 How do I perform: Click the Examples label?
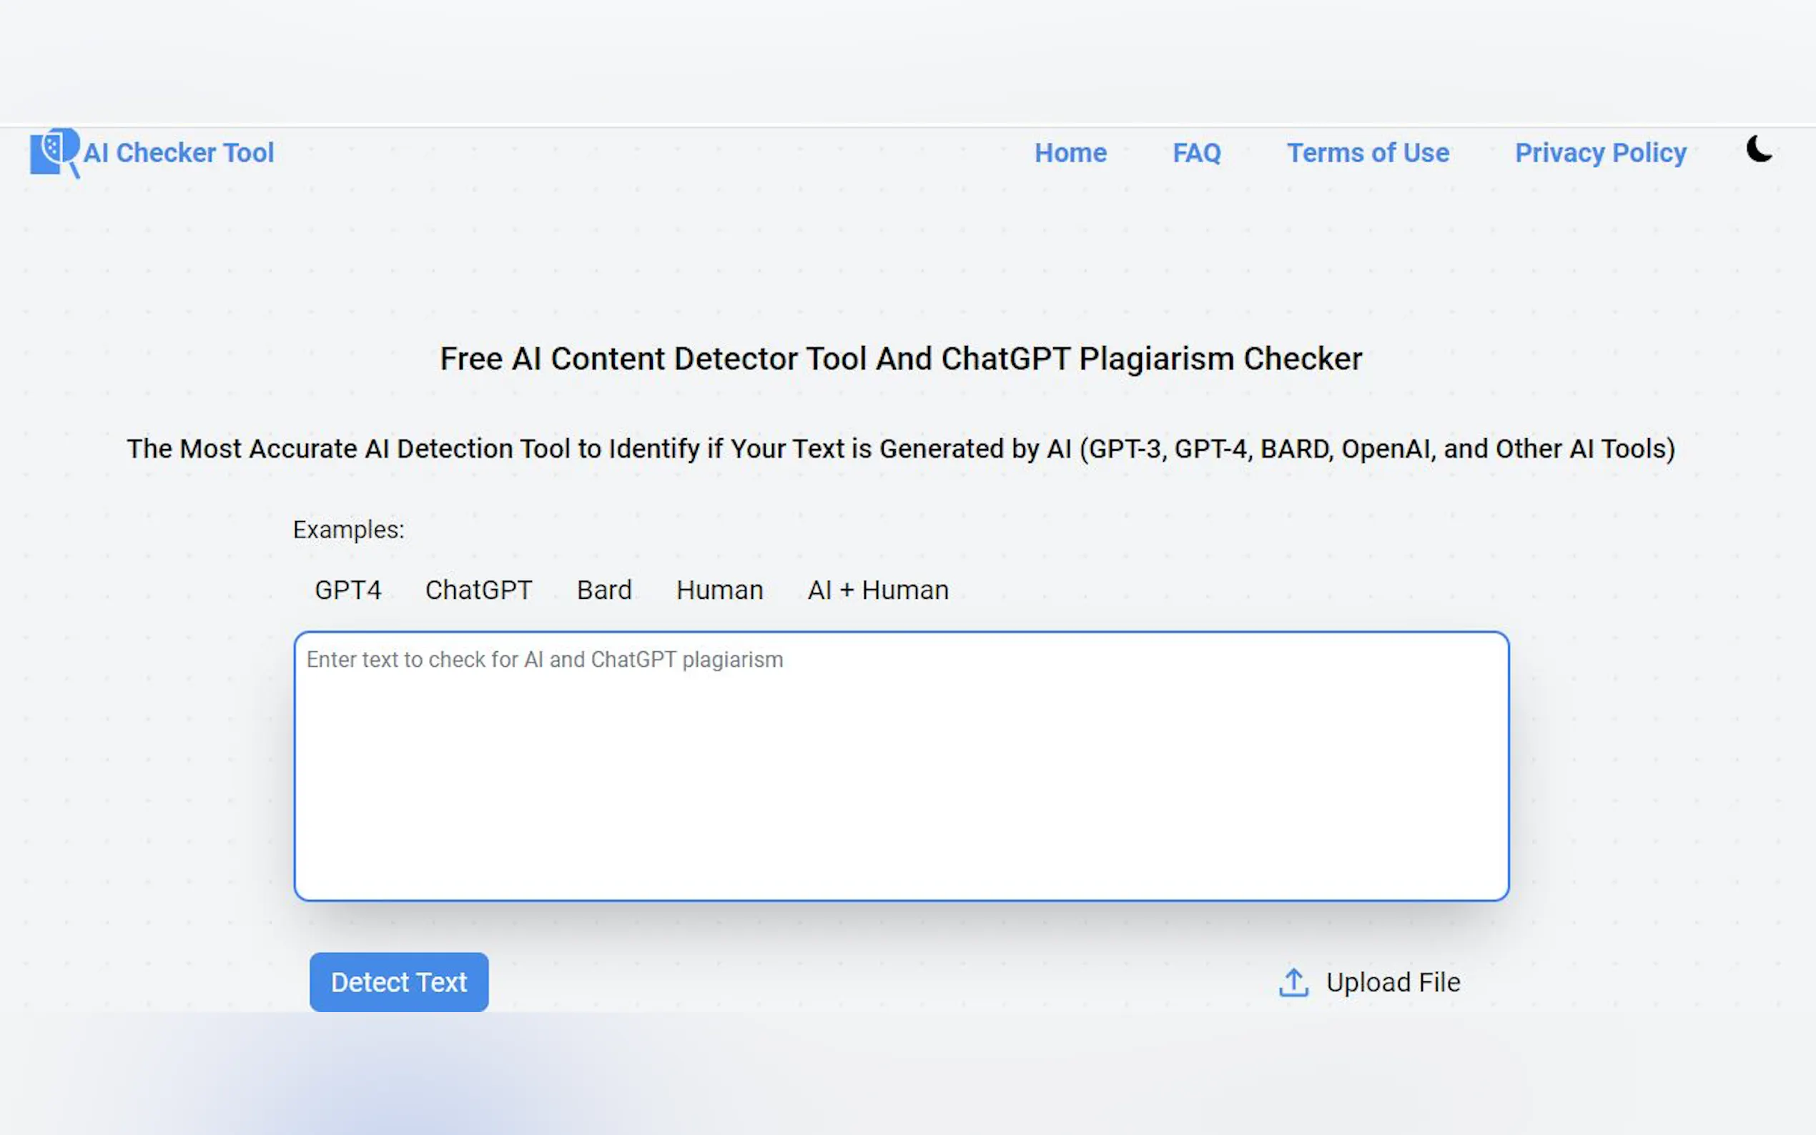[348, 530]
